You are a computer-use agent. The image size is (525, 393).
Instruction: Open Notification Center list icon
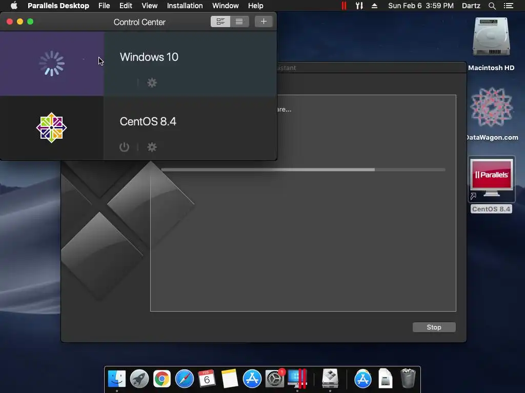[508, 6]
